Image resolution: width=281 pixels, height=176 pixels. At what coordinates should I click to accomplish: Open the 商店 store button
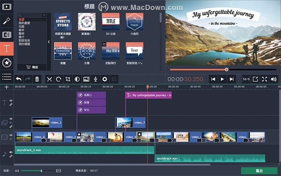coord(32,67)
